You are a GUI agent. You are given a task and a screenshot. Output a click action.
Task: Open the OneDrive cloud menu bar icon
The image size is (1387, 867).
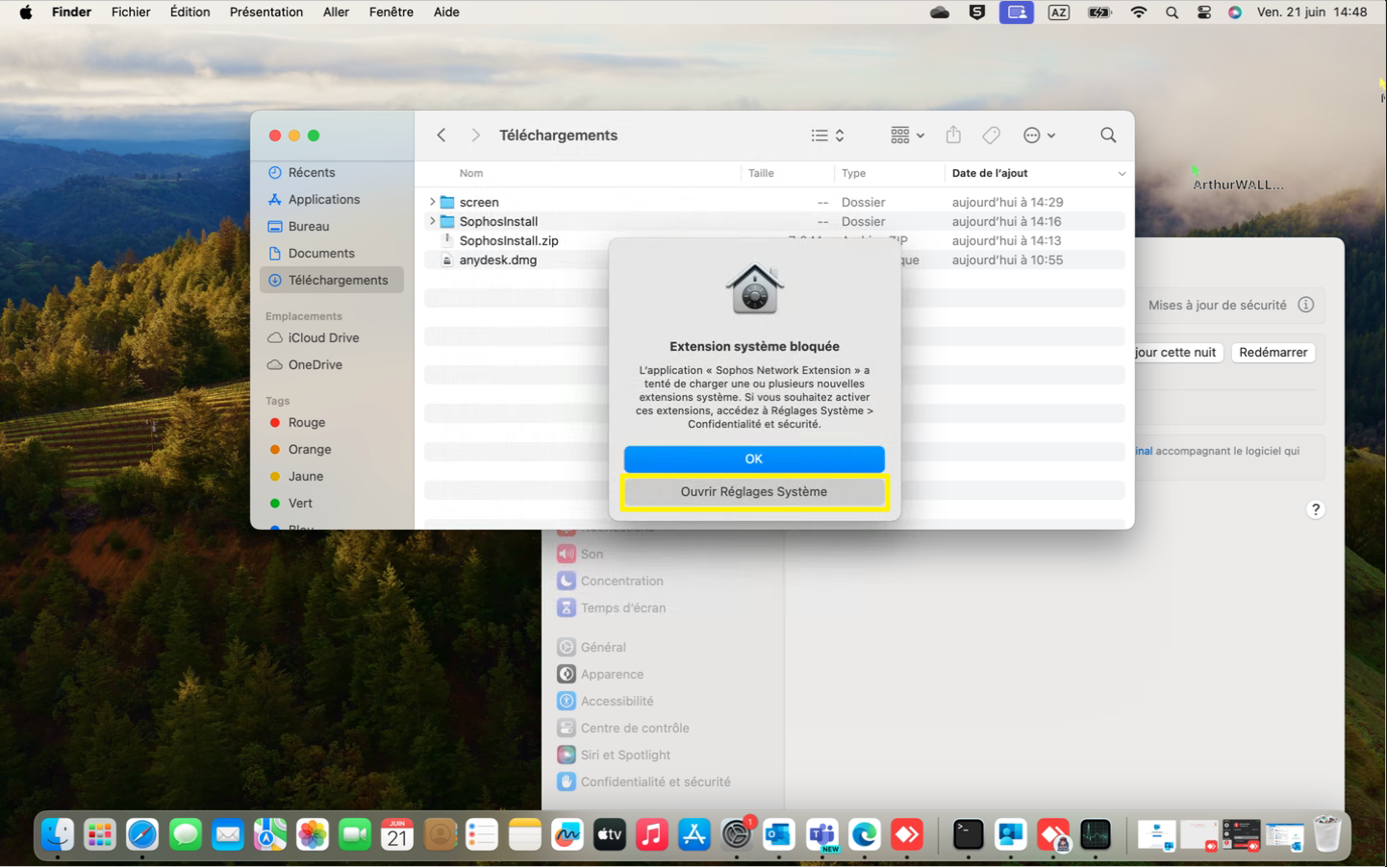[940, 12]
